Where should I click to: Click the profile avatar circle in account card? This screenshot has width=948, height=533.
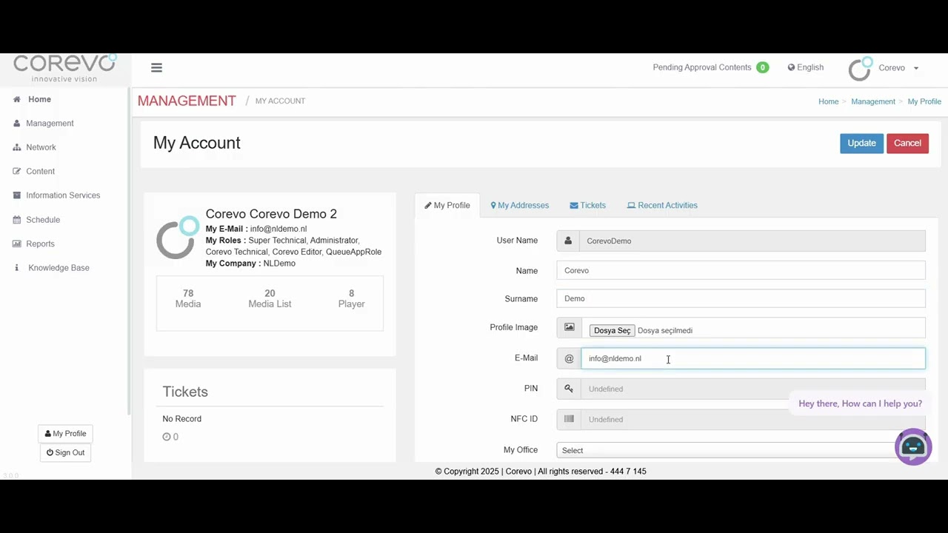pyautogui.click(x=178, y=237)
